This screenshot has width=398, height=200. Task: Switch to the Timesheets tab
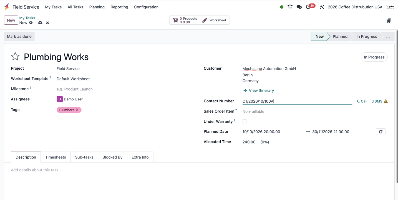pos(56,157)
